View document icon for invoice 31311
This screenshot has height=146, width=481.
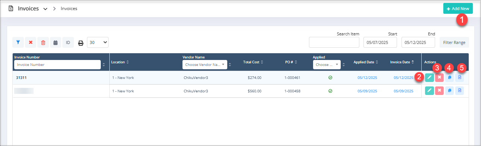(460, 77)
